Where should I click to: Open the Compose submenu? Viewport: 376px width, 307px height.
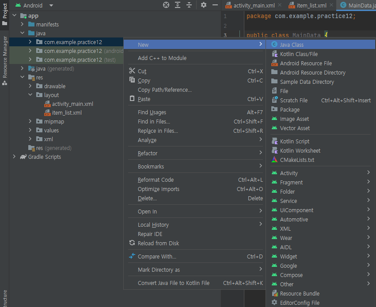pyautogui.click(x=321, y=275)
